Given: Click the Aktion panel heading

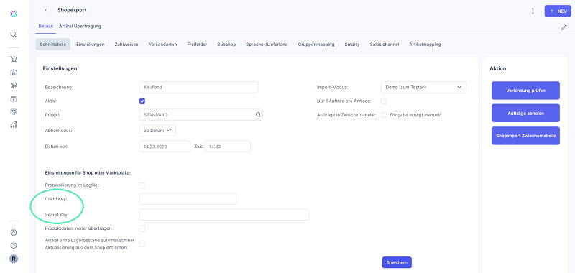Looking at the screenshot, I should pyautogui.click(x=498, y=68).
